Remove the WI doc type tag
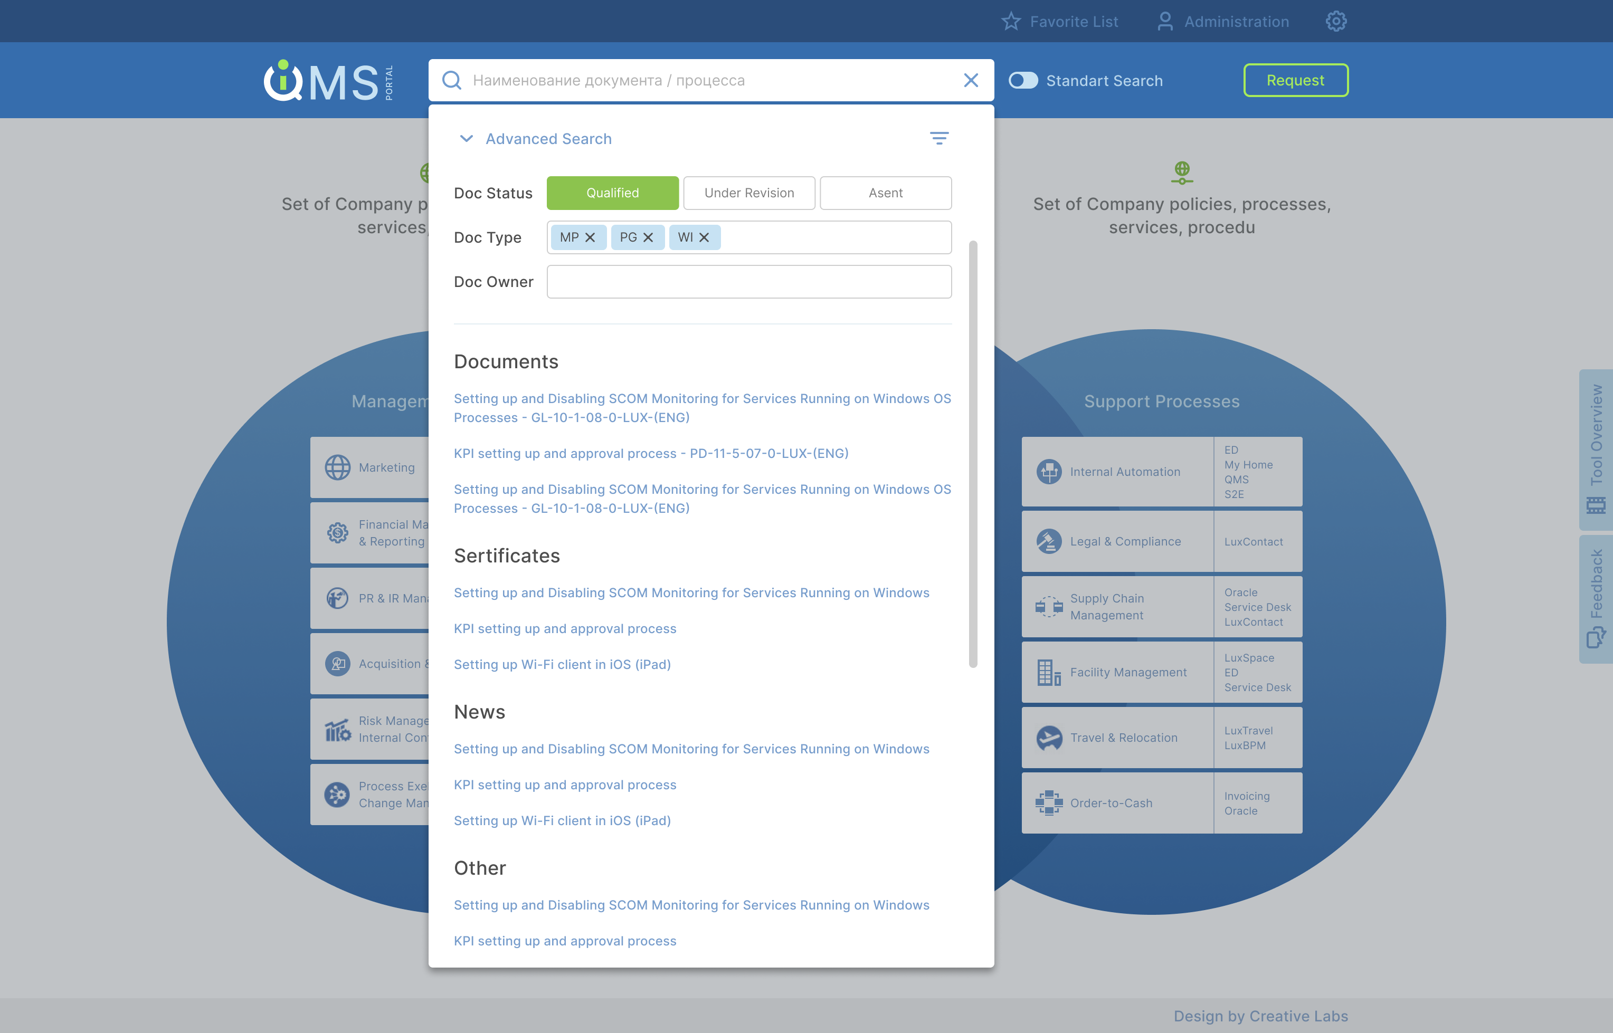This screenshot has width=1613, height=1033. pos(704,237)
